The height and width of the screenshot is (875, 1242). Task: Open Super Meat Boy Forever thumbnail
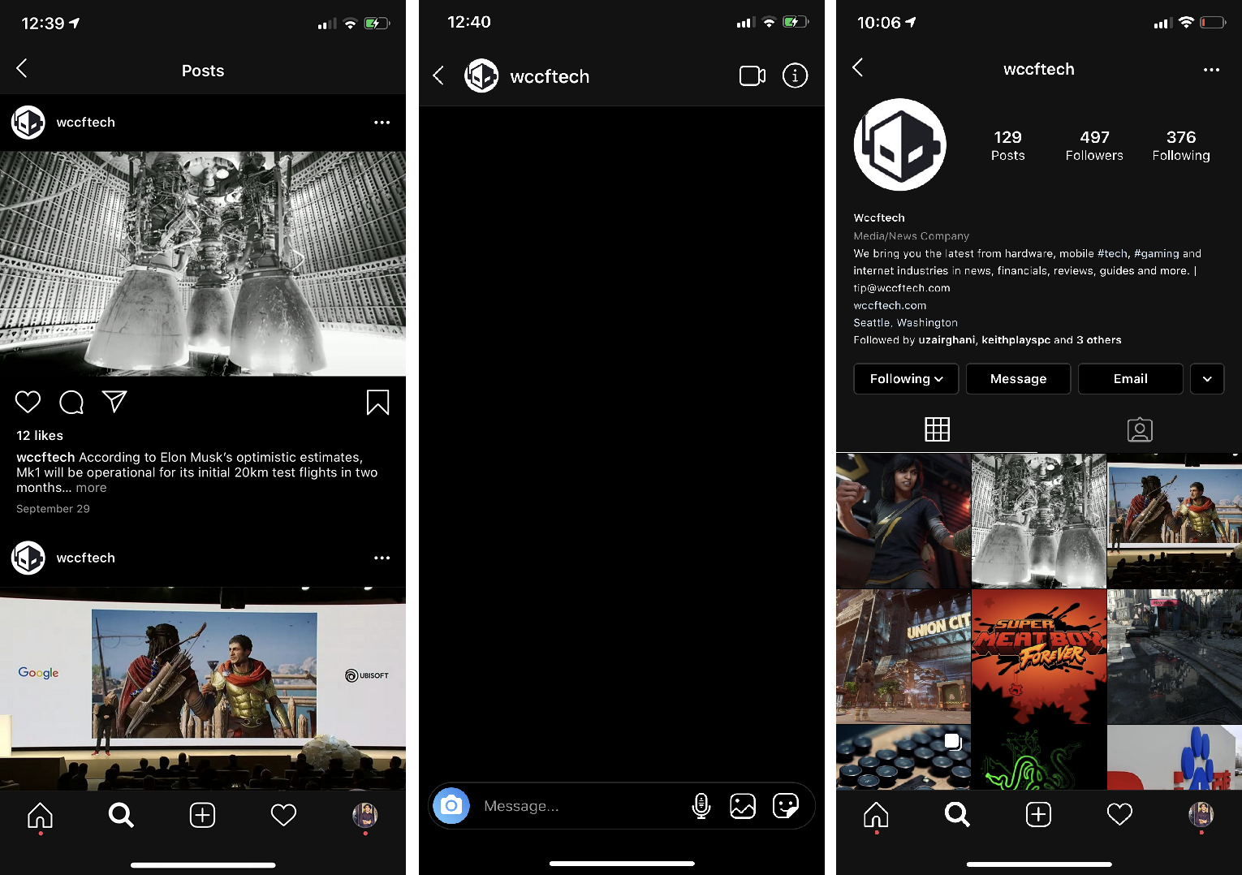tap(1038, 657)
